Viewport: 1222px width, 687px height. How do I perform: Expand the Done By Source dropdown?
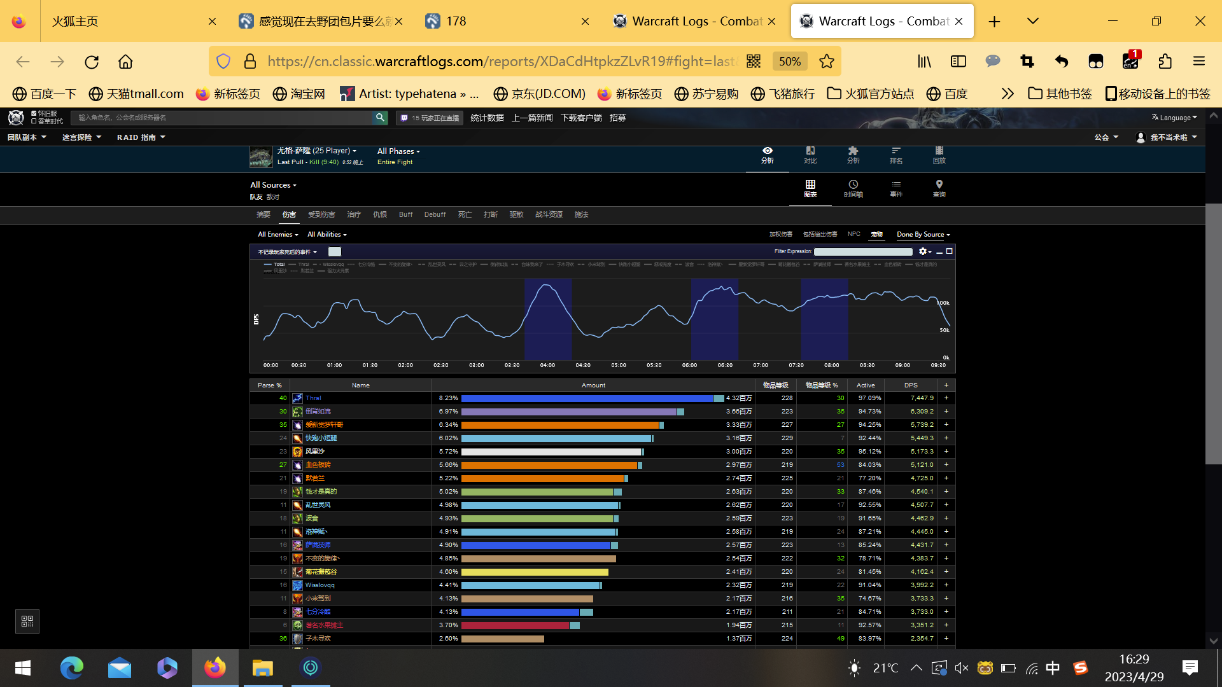923,234
